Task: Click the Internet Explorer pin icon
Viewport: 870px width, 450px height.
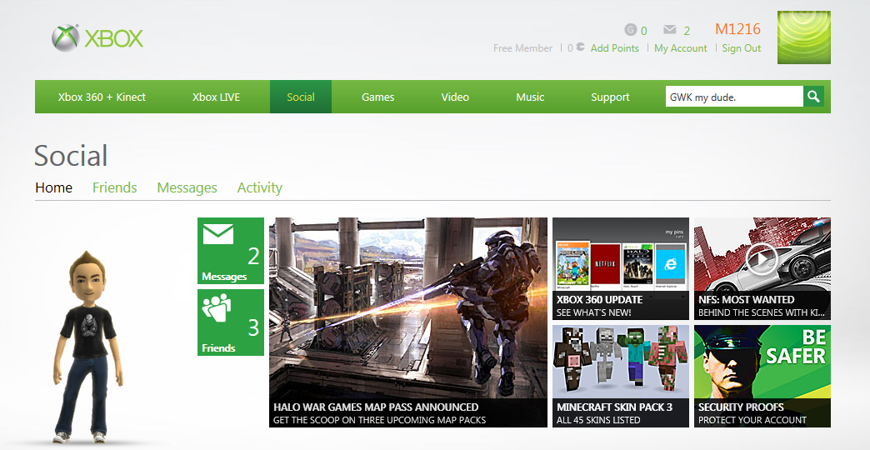Action: click(x=670, y=264)
